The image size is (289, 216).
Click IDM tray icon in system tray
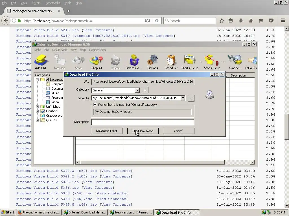tap(264, 212)
